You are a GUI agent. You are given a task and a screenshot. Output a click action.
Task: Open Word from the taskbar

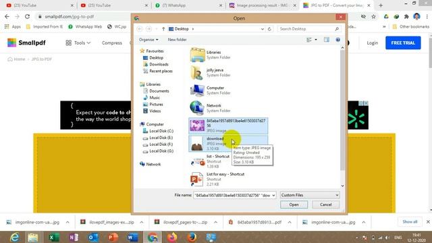[x=132, y=237]
